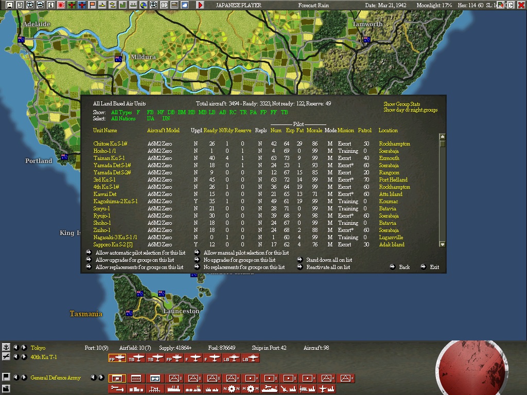This screenshot has height=395, width=527.
Task: Click Australian flag base at Adelaide
Action: [x=21, y=40]
